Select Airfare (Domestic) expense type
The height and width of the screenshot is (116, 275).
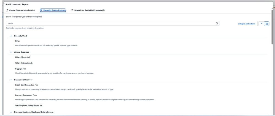[x=22, y=57]
